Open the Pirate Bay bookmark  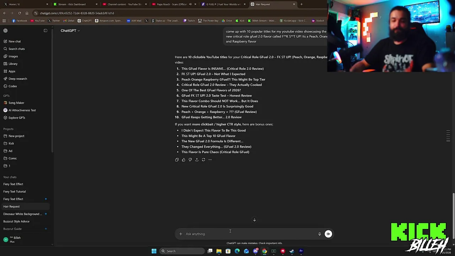pyautogui.click(x=208, y=21)
